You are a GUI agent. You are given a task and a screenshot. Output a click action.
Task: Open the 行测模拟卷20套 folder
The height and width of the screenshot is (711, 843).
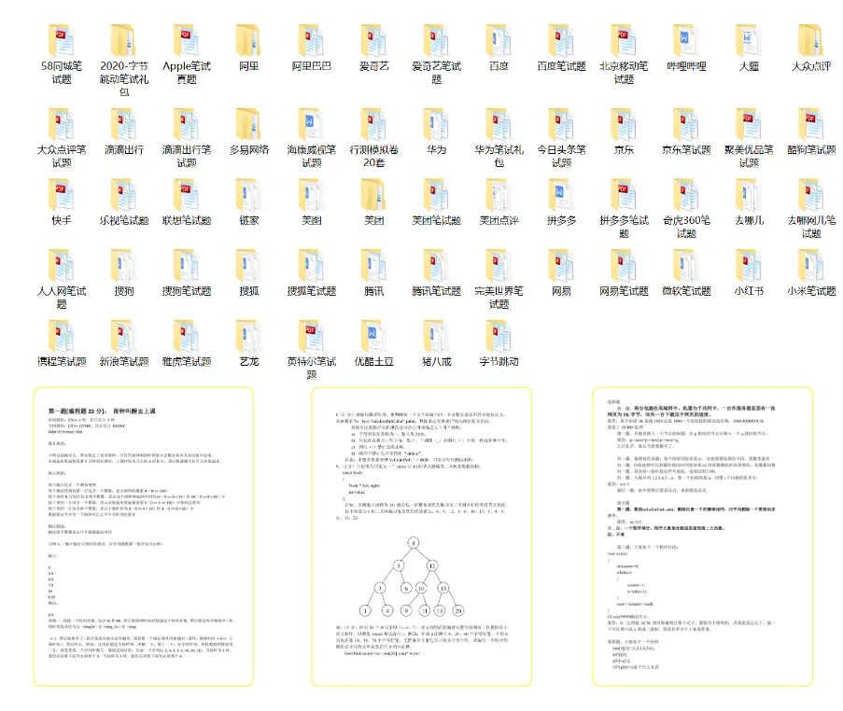pos(374,124)
